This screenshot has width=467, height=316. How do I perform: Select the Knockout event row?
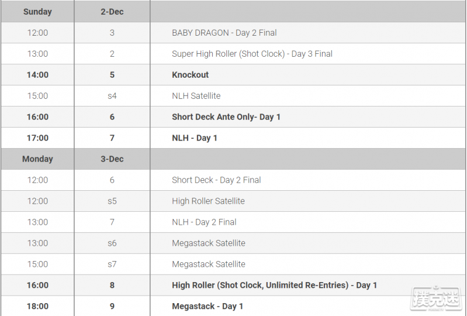pyautogui.click(x=234, y=75)
